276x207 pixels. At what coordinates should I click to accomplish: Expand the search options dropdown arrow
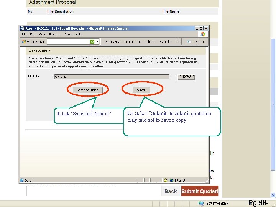click(97, 42)
